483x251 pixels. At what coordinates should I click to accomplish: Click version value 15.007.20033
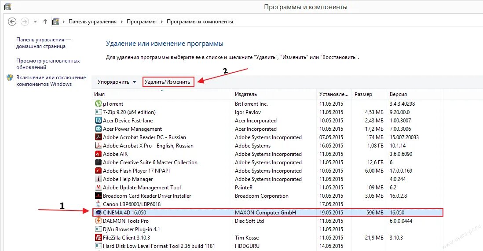pyautogui.click(x=404, y=137)
